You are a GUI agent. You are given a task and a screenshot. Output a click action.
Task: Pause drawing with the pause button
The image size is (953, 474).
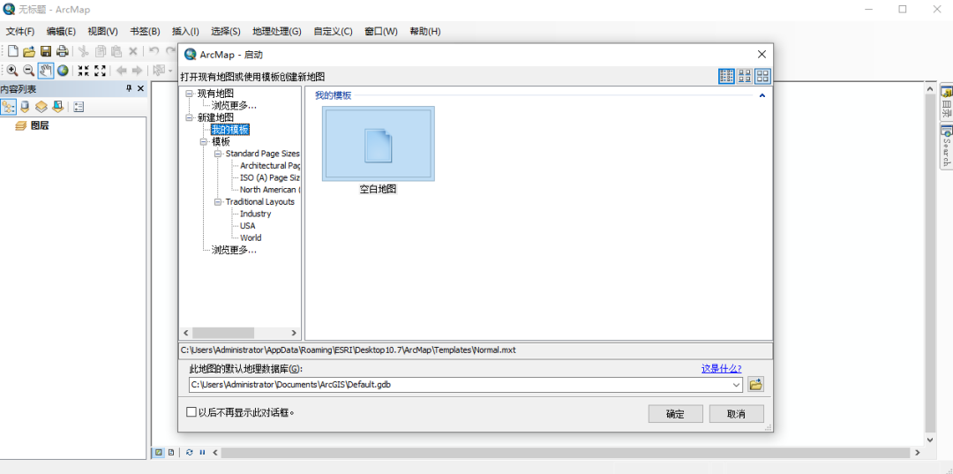[x=202, y=452]
